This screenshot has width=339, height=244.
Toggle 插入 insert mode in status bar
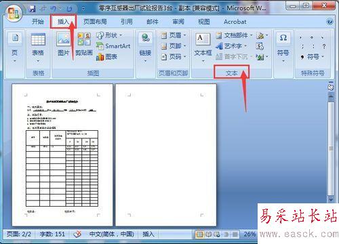click(x=148, y=235)
